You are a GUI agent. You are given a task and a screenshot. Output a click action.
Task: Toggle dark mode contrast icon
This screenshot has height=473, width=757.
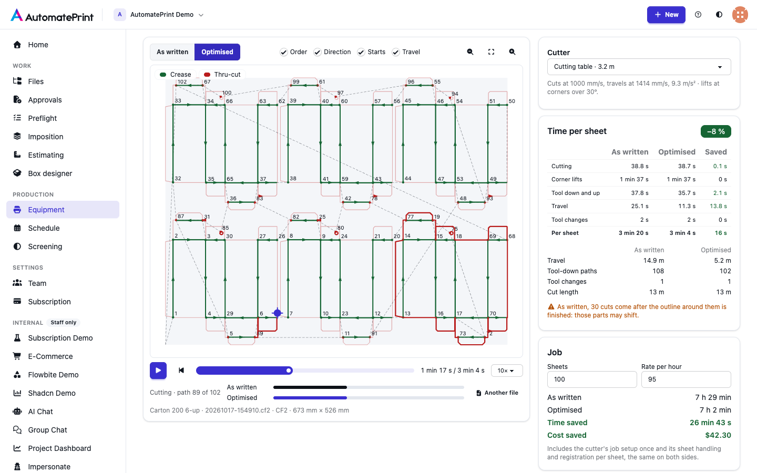[719, 15]
